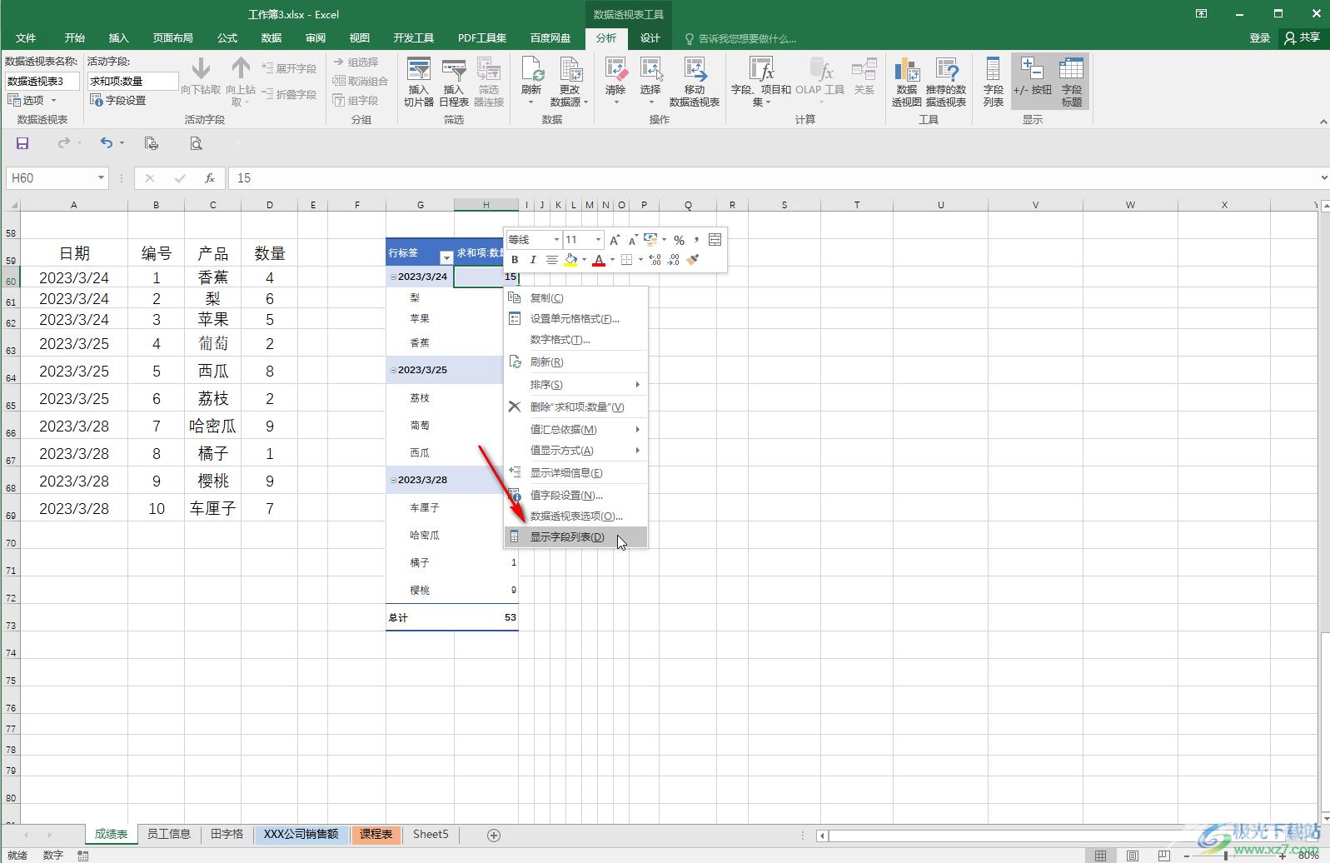Image resolution: width=1330 pixels, height=863 pixels.
Task: Choose 数据透视表选项(O) in context menu
Action: click(x=575, y=516)
